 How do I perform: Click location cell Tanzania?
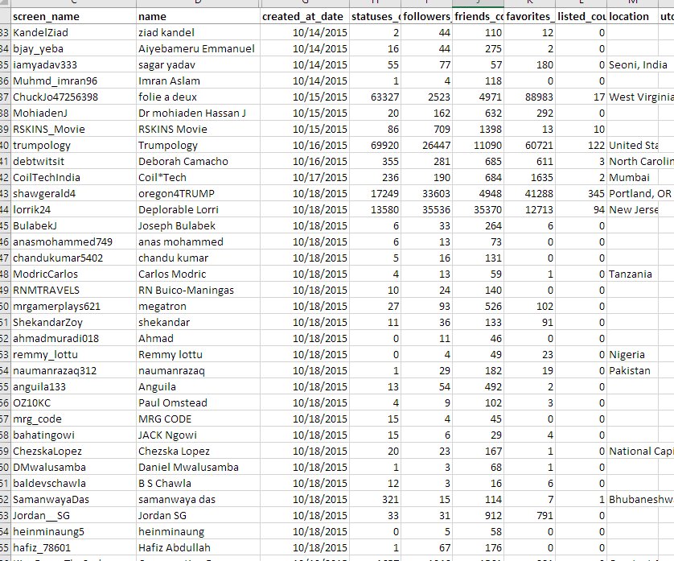point(632,274)
